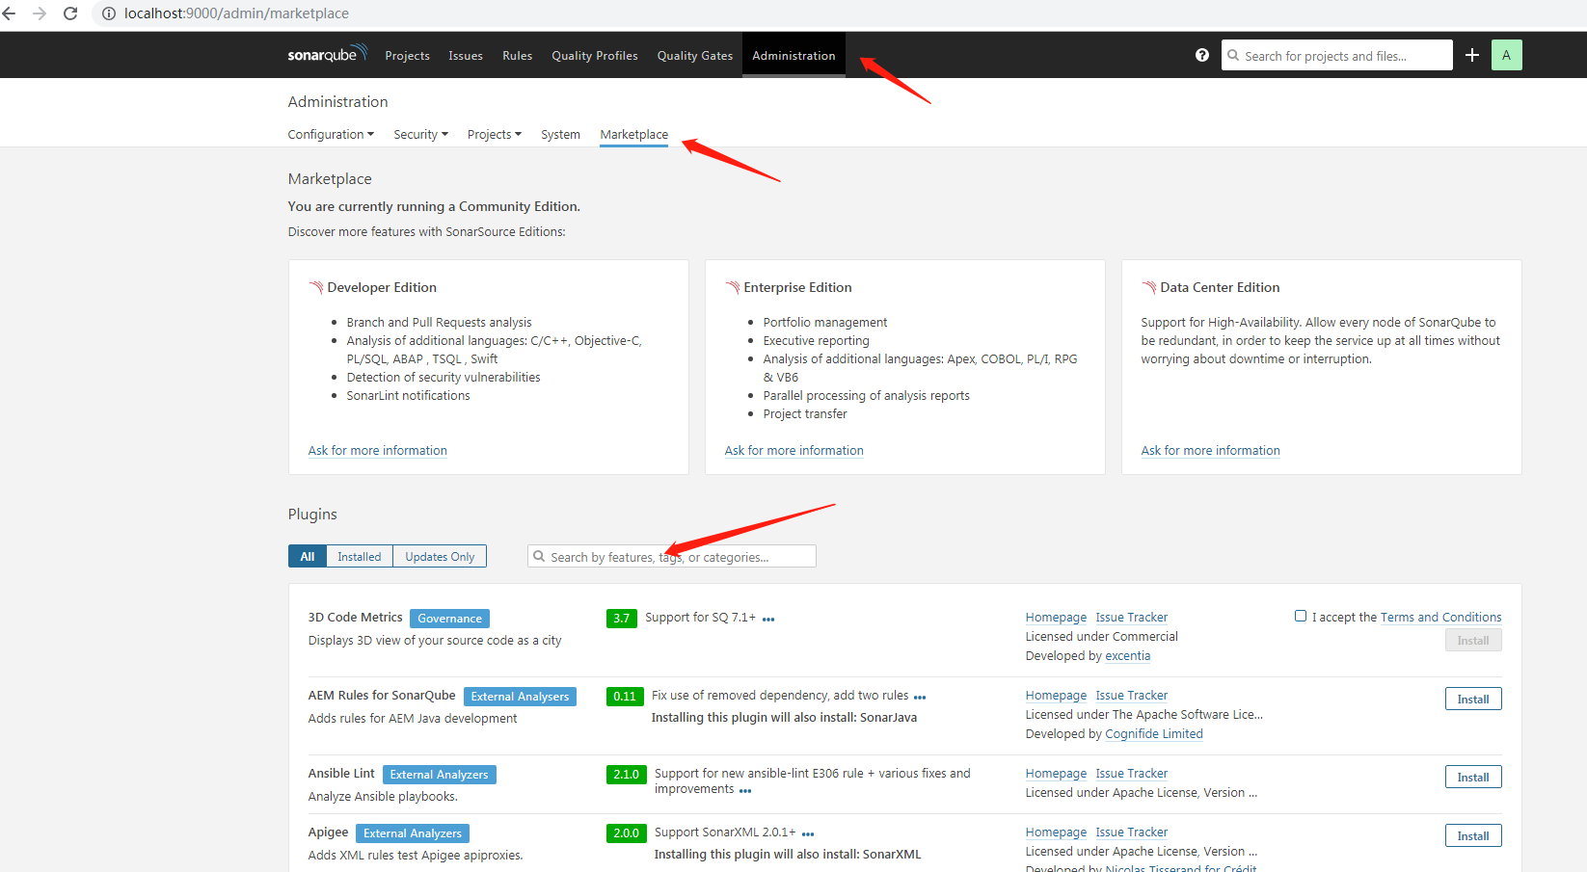Open Quality Gates page
Screen dimensions: 1587x872
695,56
